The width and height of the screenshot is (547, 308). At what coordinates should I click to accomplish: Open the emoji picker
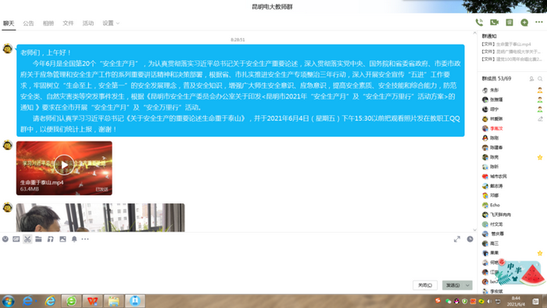[x=5, y=239]
